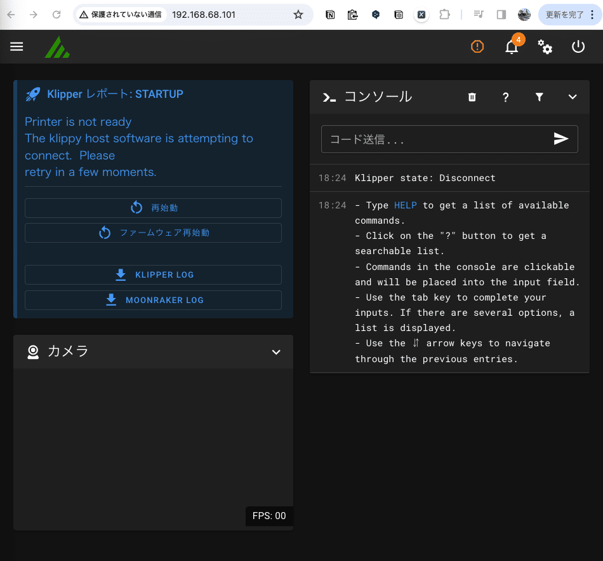This screenshot has width=603, height=561.
Task: Click the Klipper report rocket icon
Action: point(32,94)
